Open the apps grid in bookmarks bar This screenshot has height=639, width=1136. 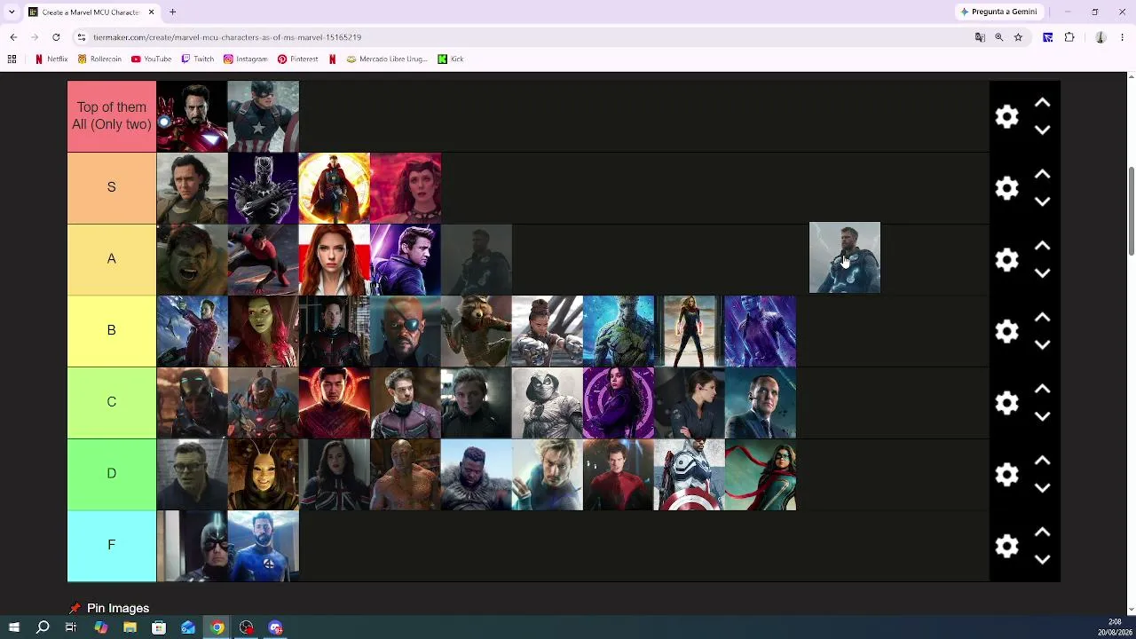[x=12, y=59]
